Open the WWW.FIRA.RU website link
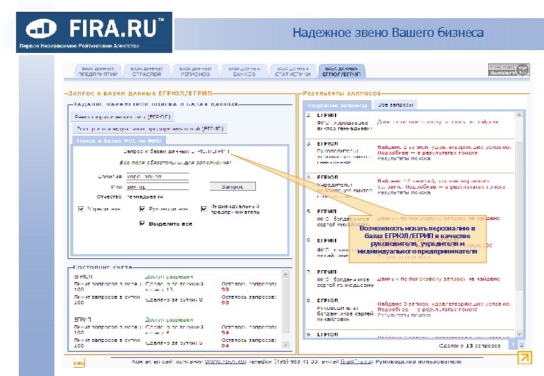 [225, 361]
